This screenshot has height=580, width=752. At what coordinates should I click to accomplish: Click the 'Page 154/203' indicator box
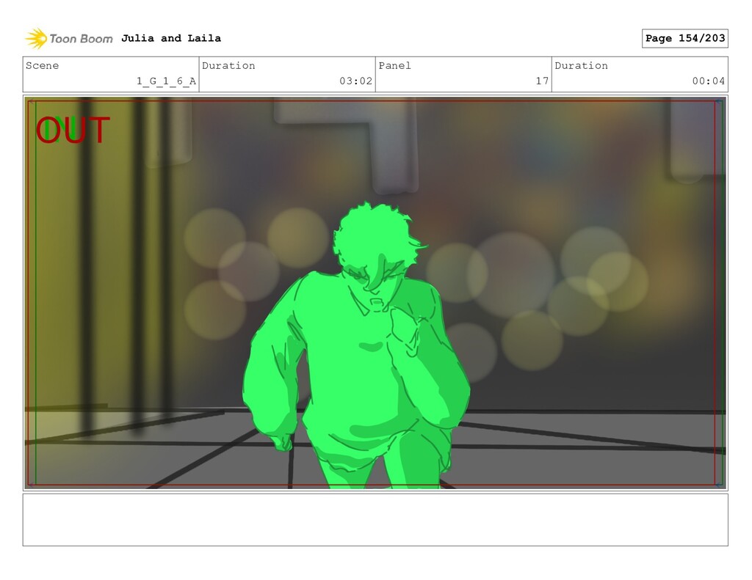[x=685, y=38]
